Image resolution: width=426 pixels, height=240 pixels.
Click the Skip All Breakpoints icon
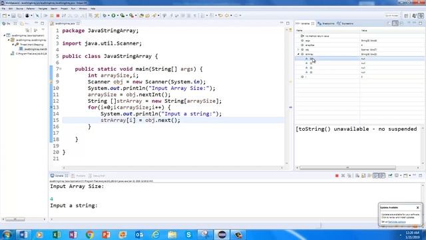point(37,15)
